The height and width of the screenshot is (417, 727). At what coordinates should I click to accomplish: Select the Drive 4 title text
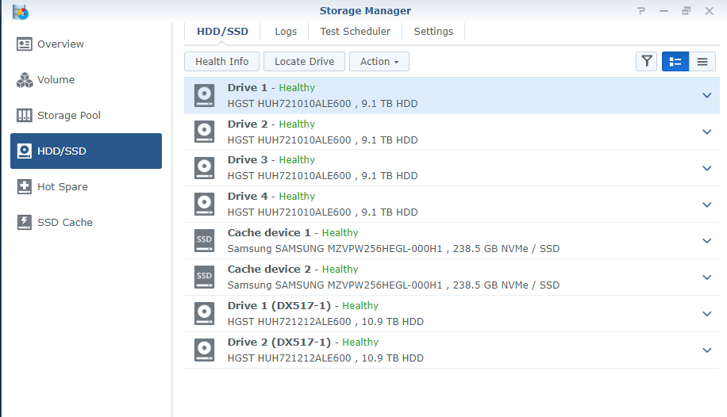[248, 197]
